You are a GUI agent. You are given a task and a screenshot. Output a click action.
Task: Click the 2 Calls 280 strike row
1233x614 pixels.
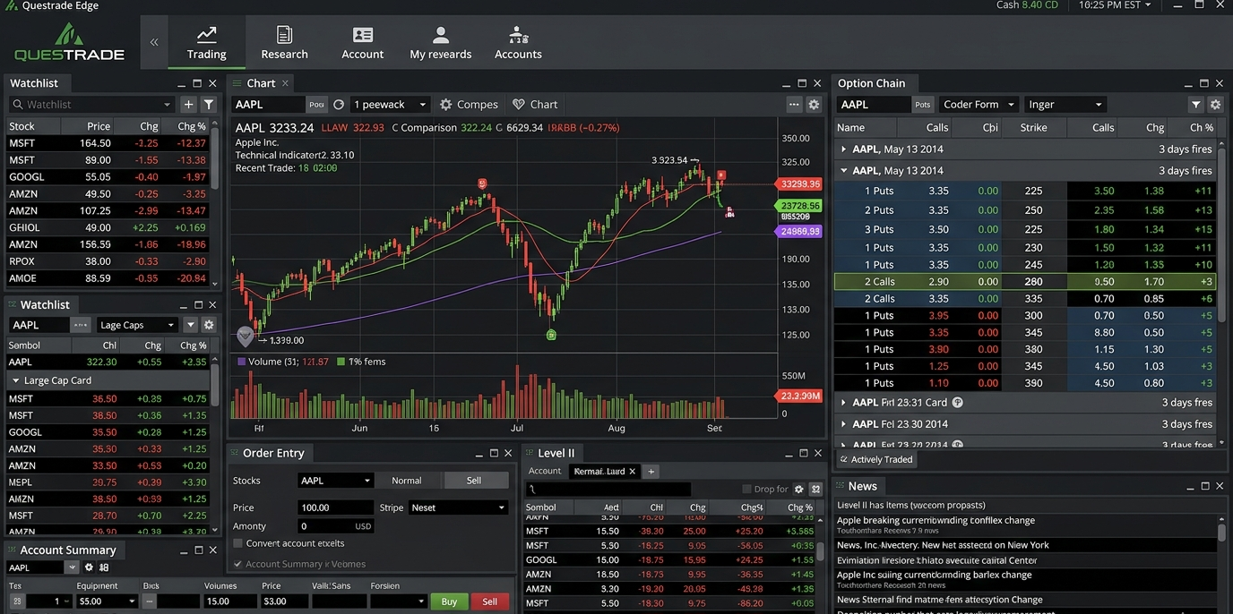pos(986,281)
